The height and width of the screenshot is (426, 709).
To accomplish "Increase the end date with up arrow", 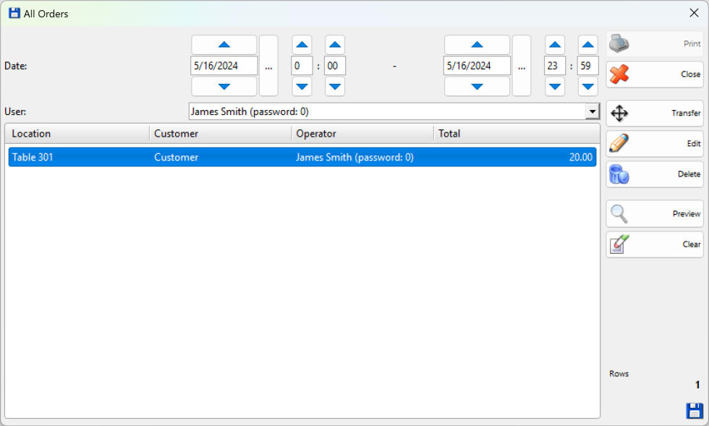I will pos(477,45).
